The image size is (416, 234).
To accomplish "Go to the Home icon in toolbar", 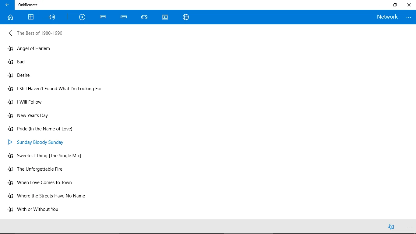I will [x=10, y=17].
